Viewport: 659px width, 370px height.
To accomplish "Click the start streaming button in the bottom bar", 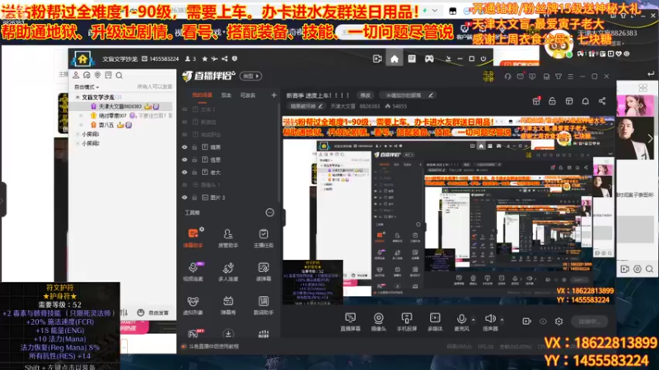I will tap(589, 321).
